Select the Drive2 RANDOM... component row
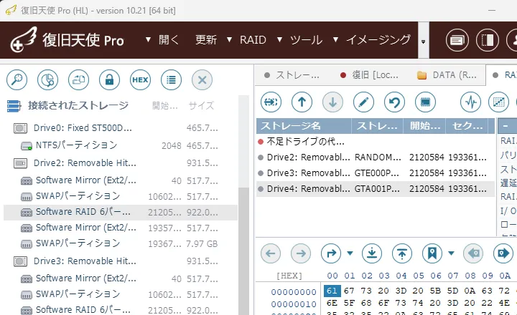The height and width of the screenshot is (315, 517). coord(376,157)
